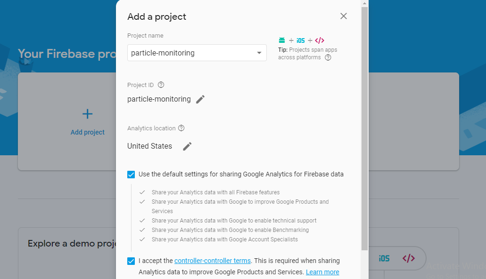Click the particle-monitoring project name field
Screen dimensions: 486x279
point(197,53)
